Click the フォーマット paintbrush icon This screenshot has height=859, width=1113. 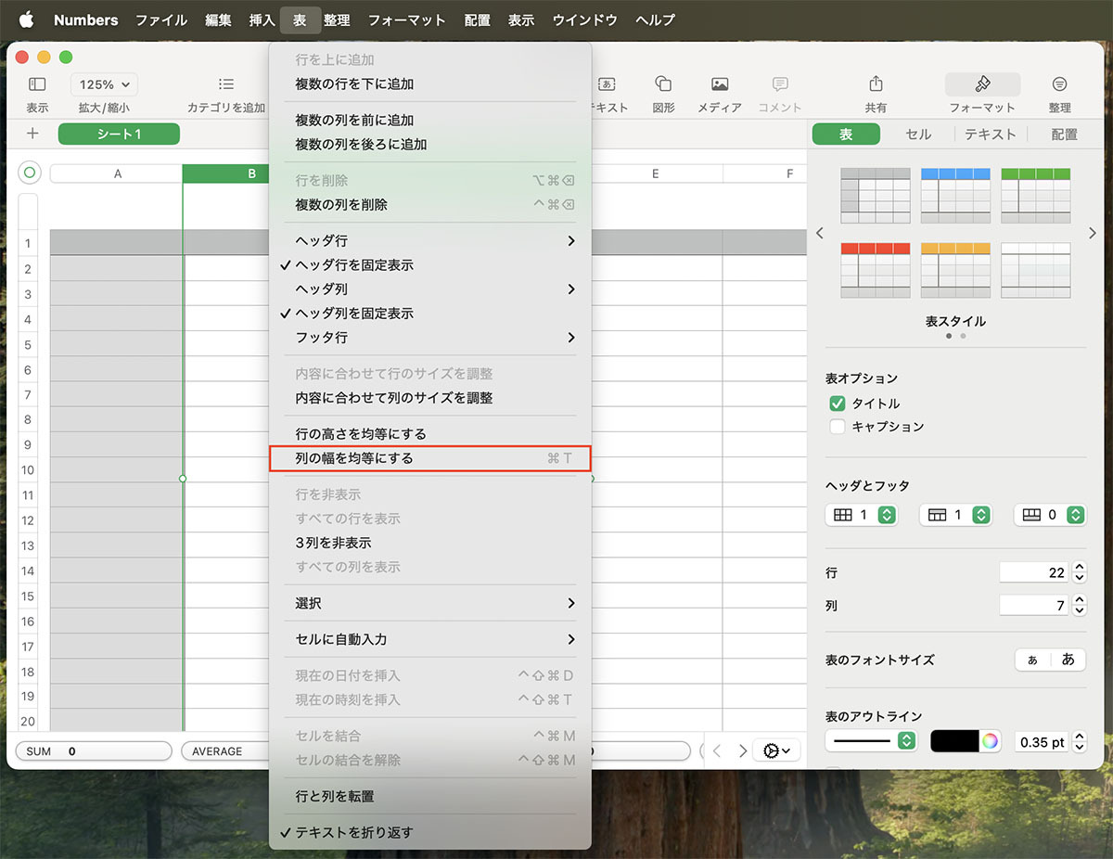tap(983, 84)
